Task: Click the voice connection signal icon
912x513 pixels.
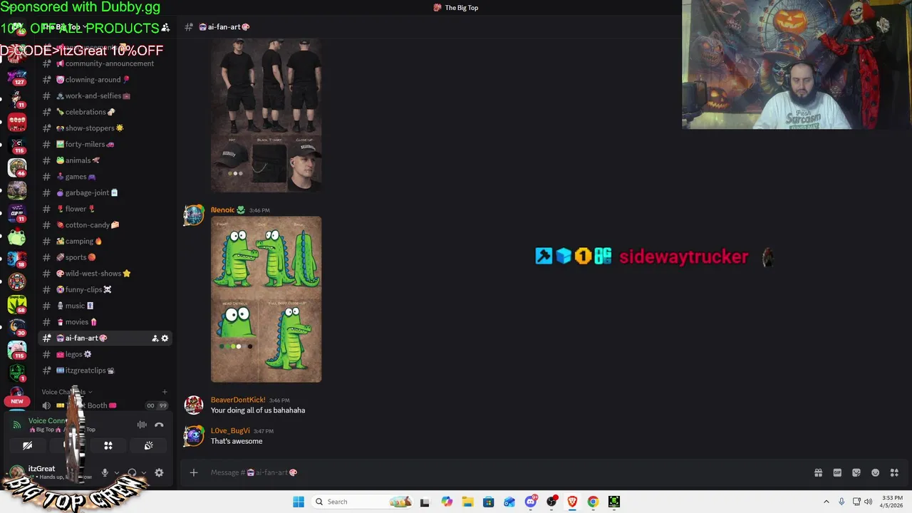Action: click(x=17, y=425)
